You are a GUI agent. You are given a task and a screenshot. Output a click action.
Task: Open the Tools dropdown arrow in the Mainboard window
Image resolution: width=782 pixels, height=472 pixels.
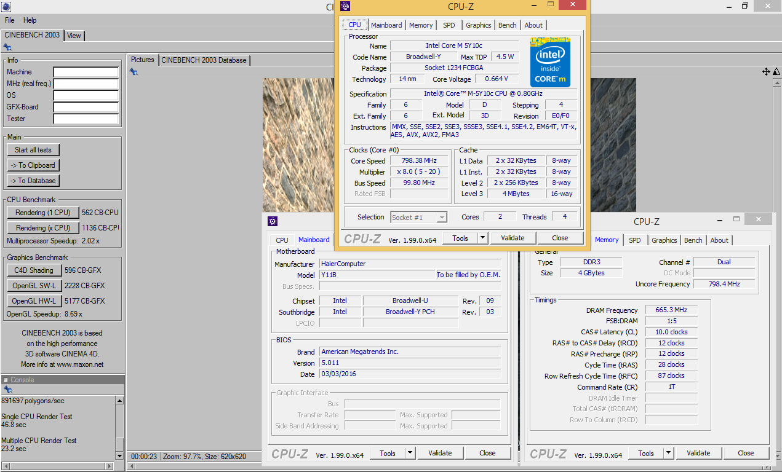(x=410, y=453)
